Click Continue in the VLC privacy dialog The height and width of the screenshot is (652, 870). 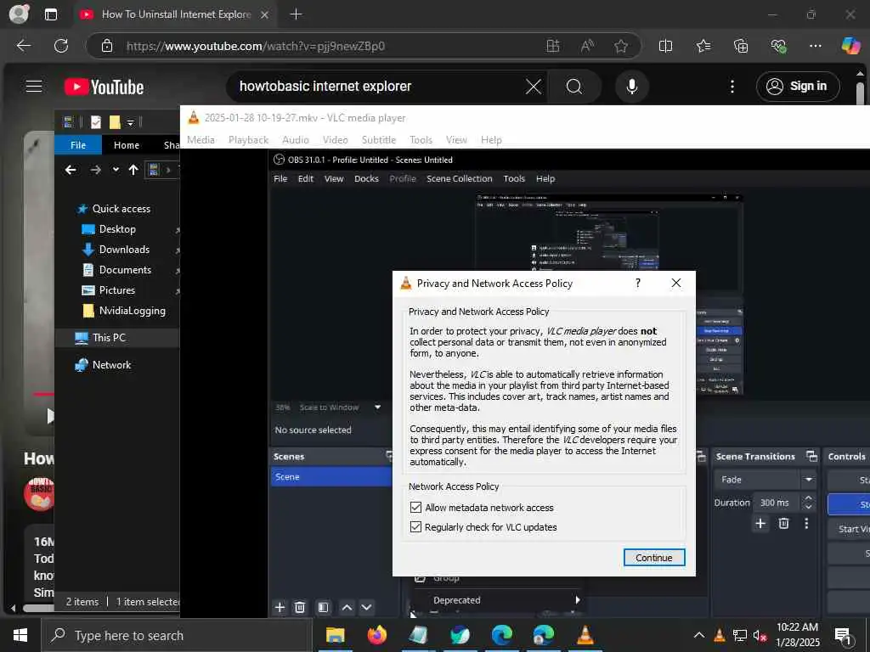(654, 557)
